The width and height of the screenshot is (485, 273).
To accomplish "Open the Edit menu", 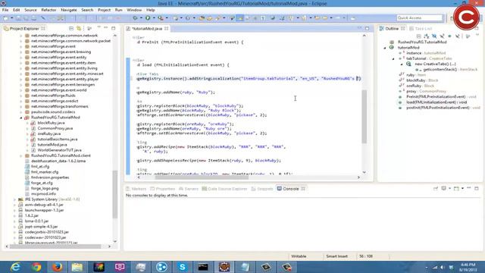I will click(16, 10).
